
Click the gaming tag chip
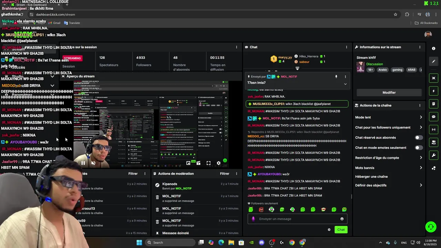coord(397,70)
